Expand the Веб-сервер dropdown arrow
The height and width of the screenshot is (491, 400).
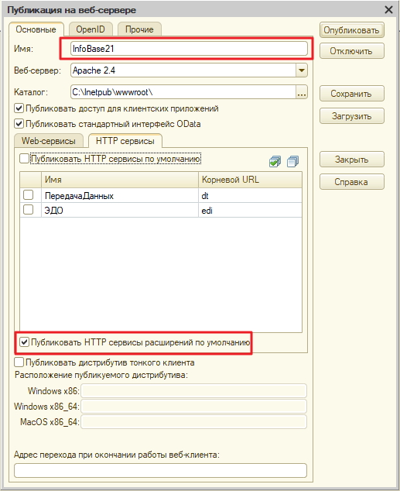[x=302, y=70]
